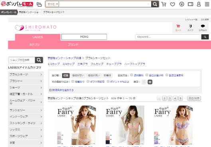
Task: Check the 在庫あり checkbox
Action: click(x=73, y=81)
